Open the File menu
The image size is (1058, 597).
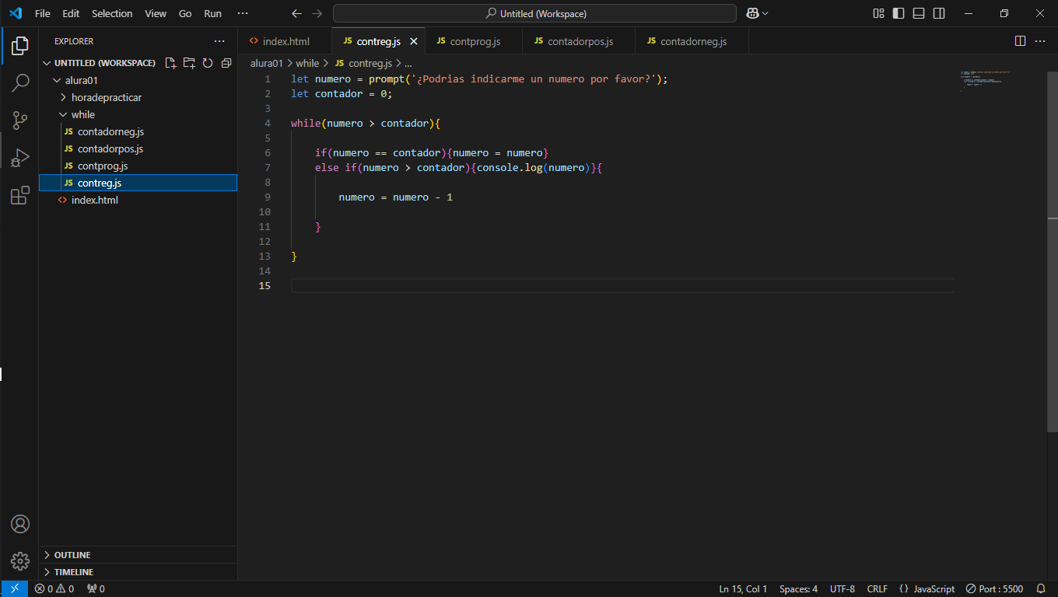click(x=43, y=13)
